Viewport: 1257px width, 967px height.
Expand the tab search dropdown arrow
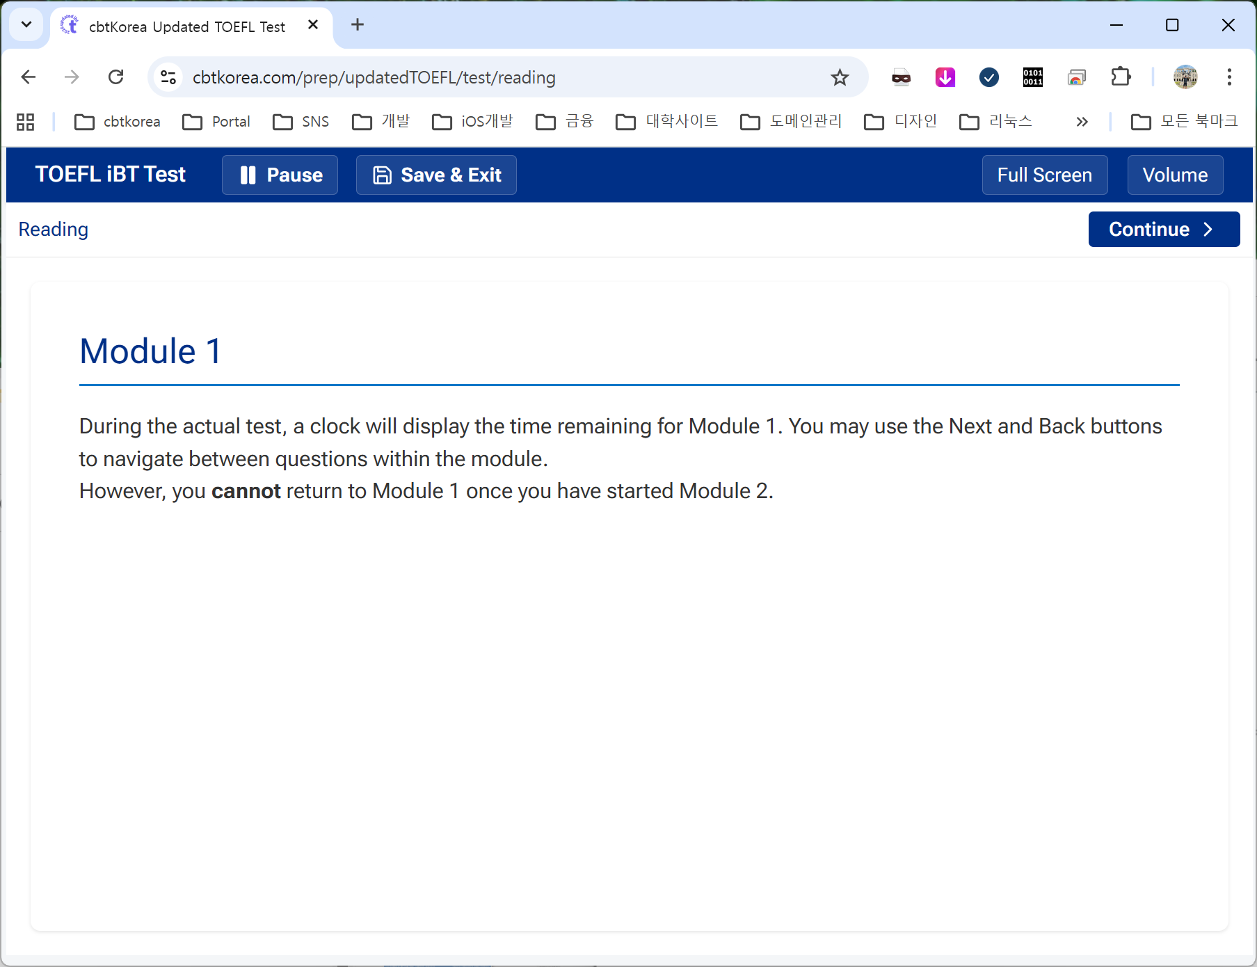point(26,25)
